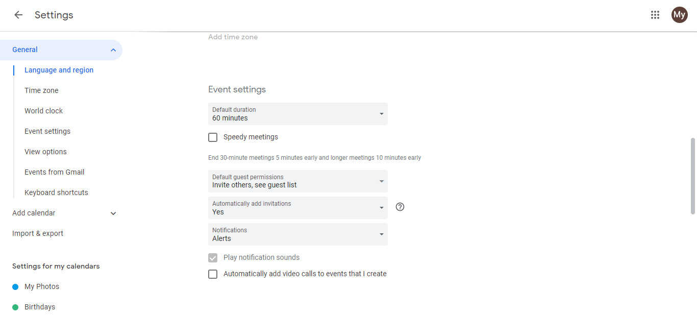Click the Add time zone link
Image resolution: width=697 pixels, height=315 pixels.
[233, 37]
